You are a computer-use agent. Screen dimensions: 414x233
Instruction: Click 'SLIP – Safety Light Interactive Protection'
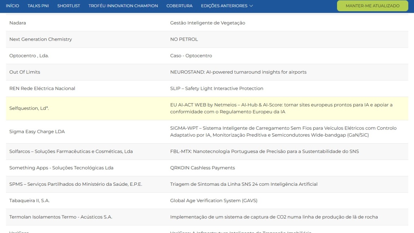point(216,88)
